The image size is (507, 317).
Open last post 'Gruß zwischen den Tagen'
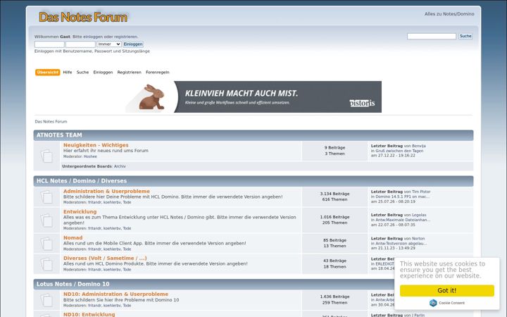pos(399,151)
